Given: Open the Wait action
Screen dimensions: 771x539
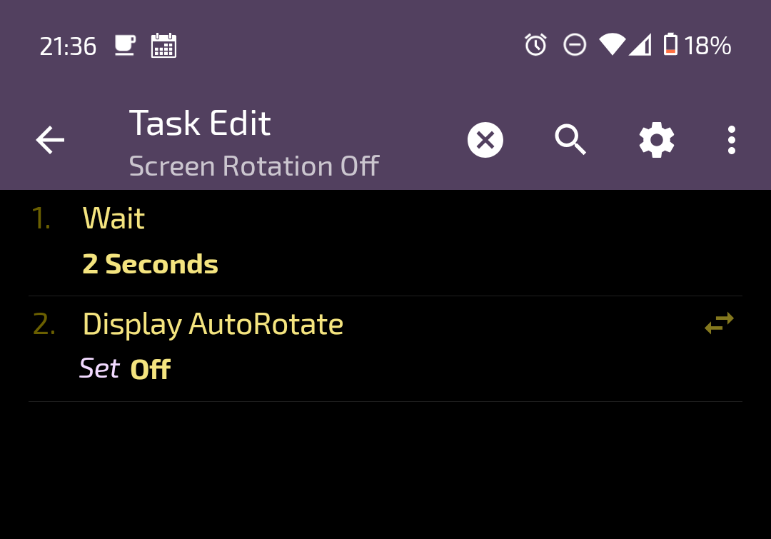Looking at the screenshot, I should tap(385, 243).
